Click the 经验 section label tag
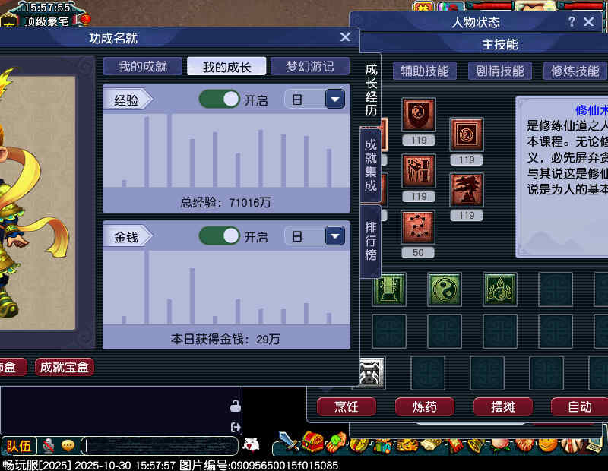Screen dimensions: 608x471 (x=128, y=100)
